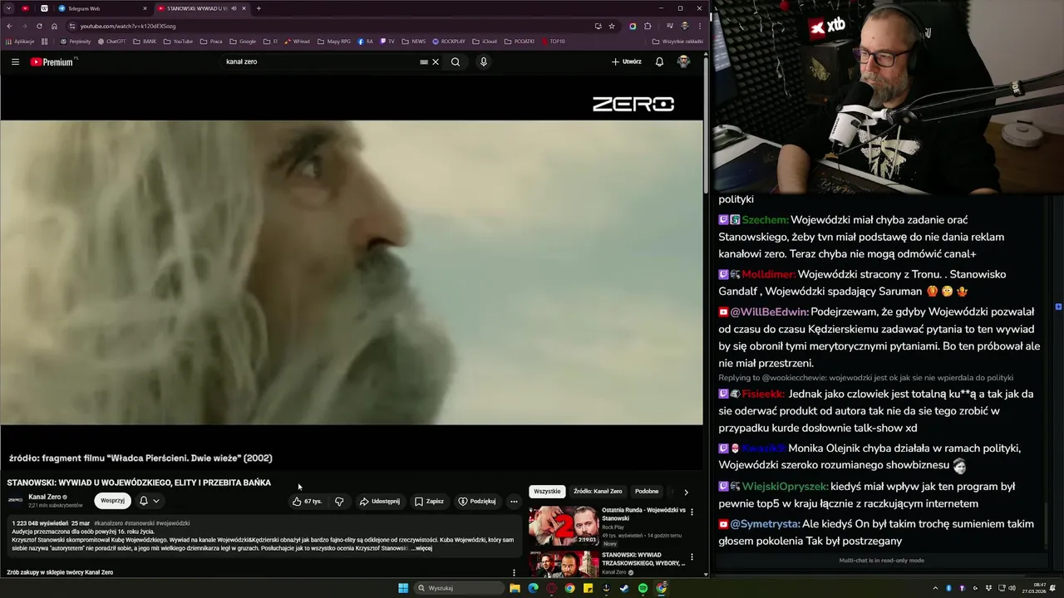Screen dimensions: 1064x598
Task: Bookmark this page with star
Action: [x=612, y=26]
